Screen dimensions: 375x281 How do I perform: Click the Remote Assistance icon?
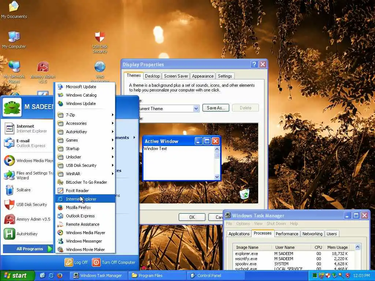point(60,224)
